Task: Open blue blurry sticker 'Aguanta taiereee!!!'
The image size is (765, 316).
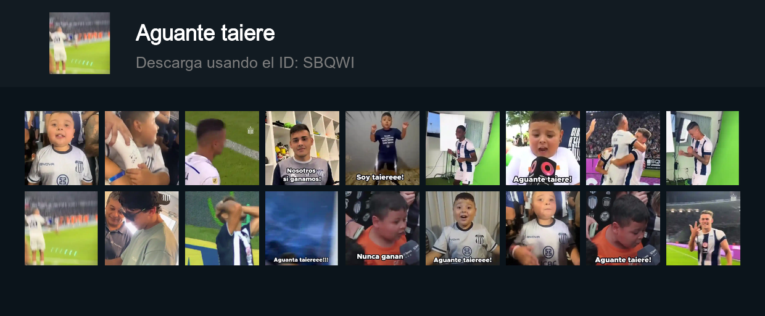Action: point(302,228)
